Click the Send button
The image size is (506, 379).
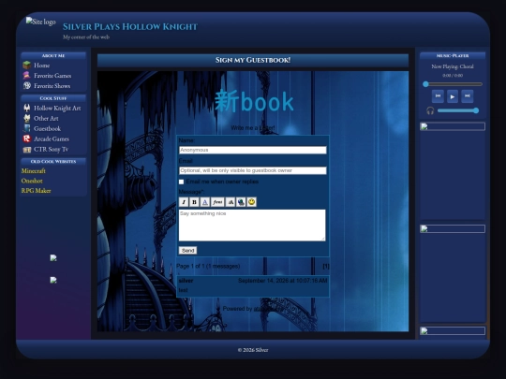(x=187, y=251)
